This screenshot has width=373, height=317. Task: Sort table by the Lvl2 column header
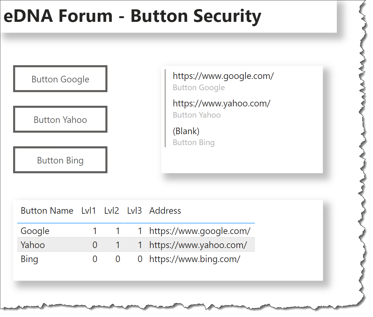point(111,211)
